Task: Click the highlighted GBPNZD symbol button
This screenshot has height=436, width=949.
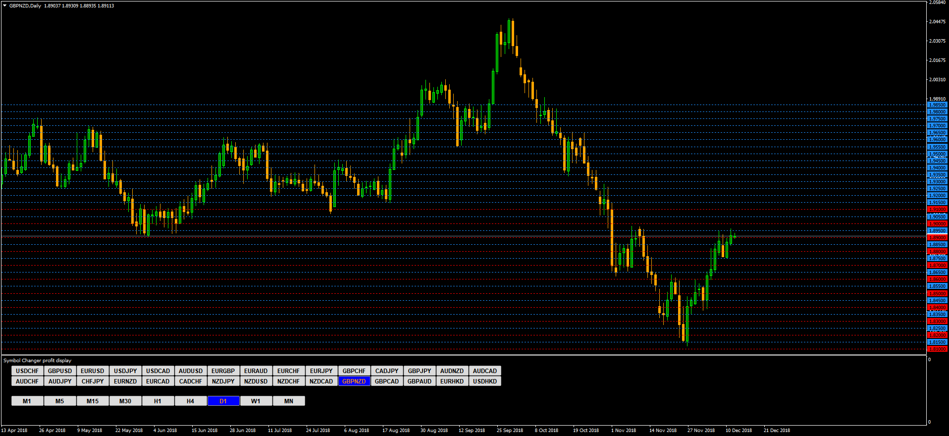Action: click(354, 381)
